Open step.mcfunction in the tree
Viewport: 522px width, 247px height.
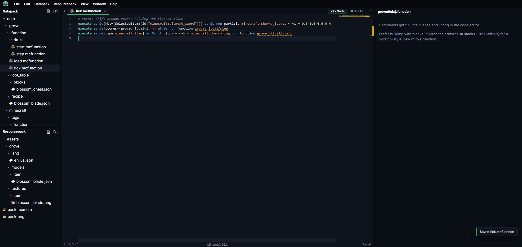point(30,54)
